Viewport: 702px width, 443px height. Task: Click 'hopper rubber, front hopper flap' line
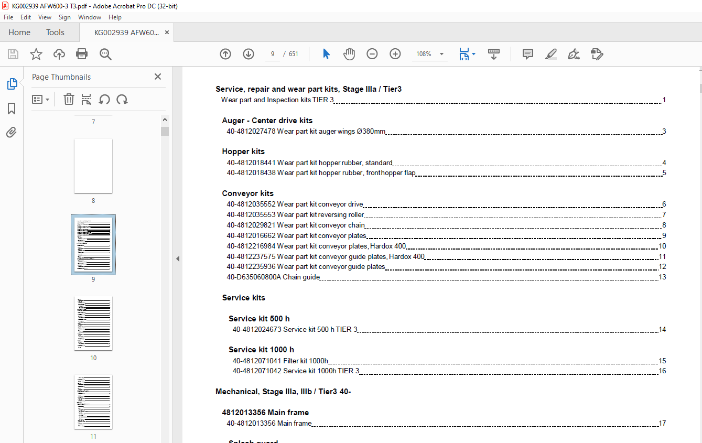tap(446, 172)
